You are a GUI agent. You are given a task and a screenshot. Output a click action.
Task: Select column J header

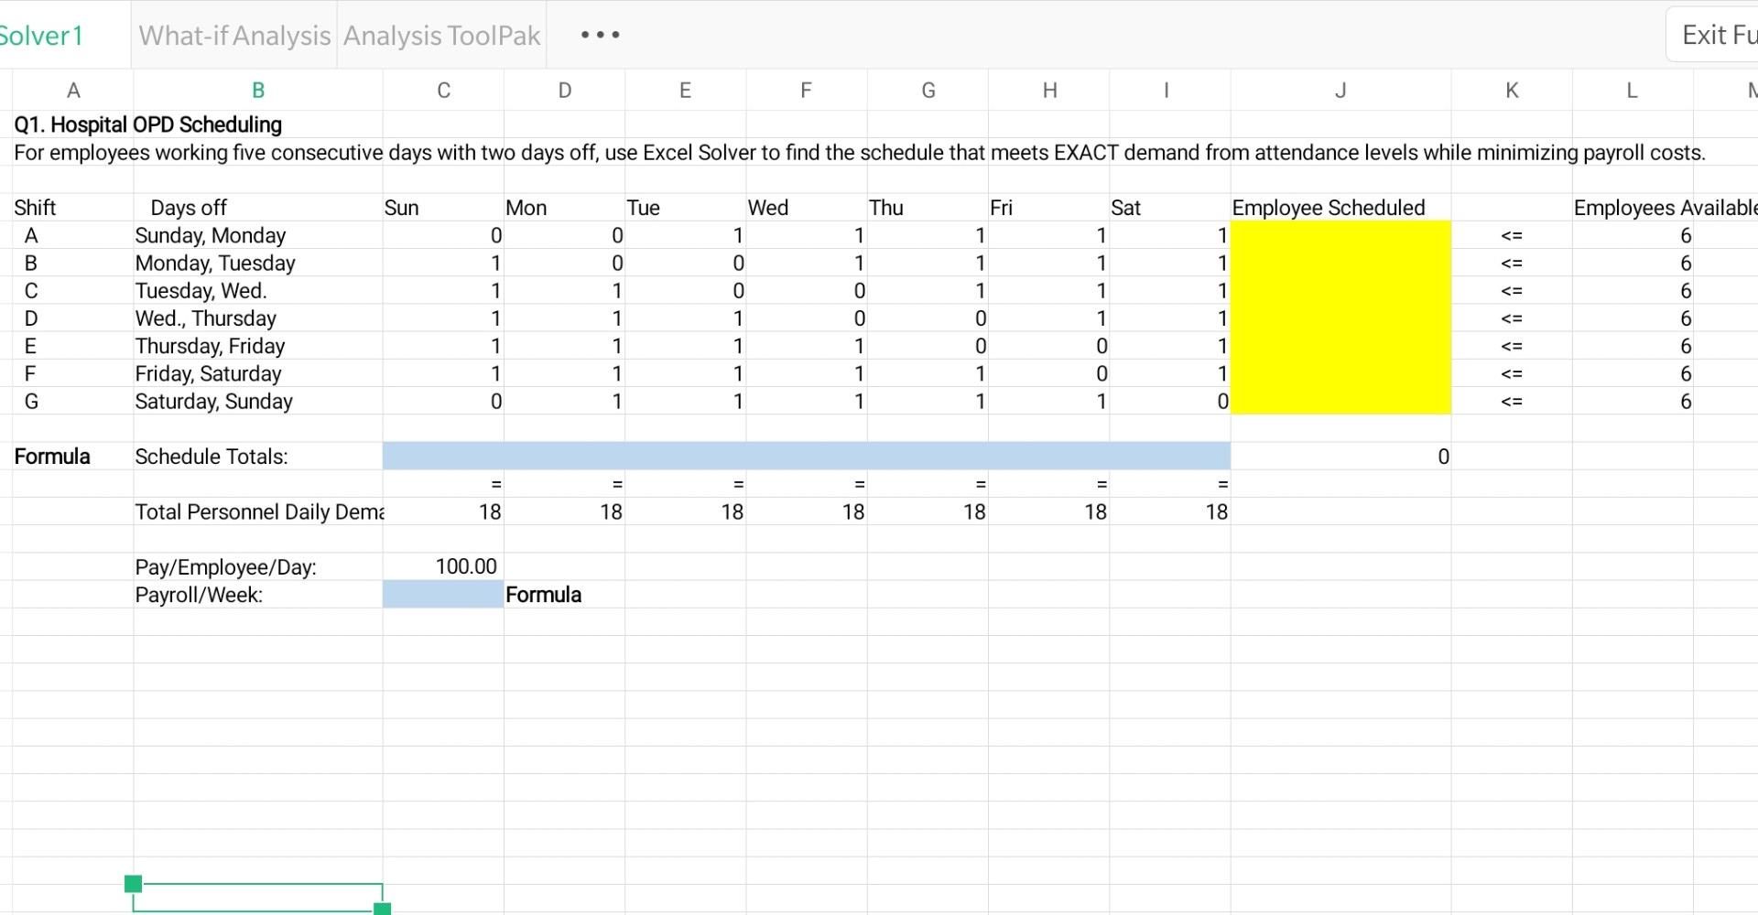pos(1340,90)
